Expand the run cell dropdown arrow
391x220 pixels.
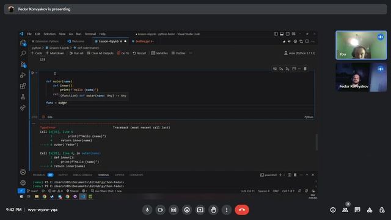(37, 73)
